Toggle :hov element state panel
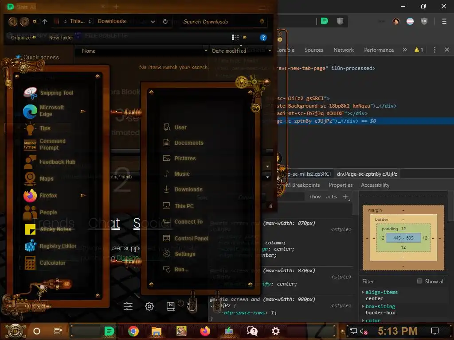 [315, 197]
